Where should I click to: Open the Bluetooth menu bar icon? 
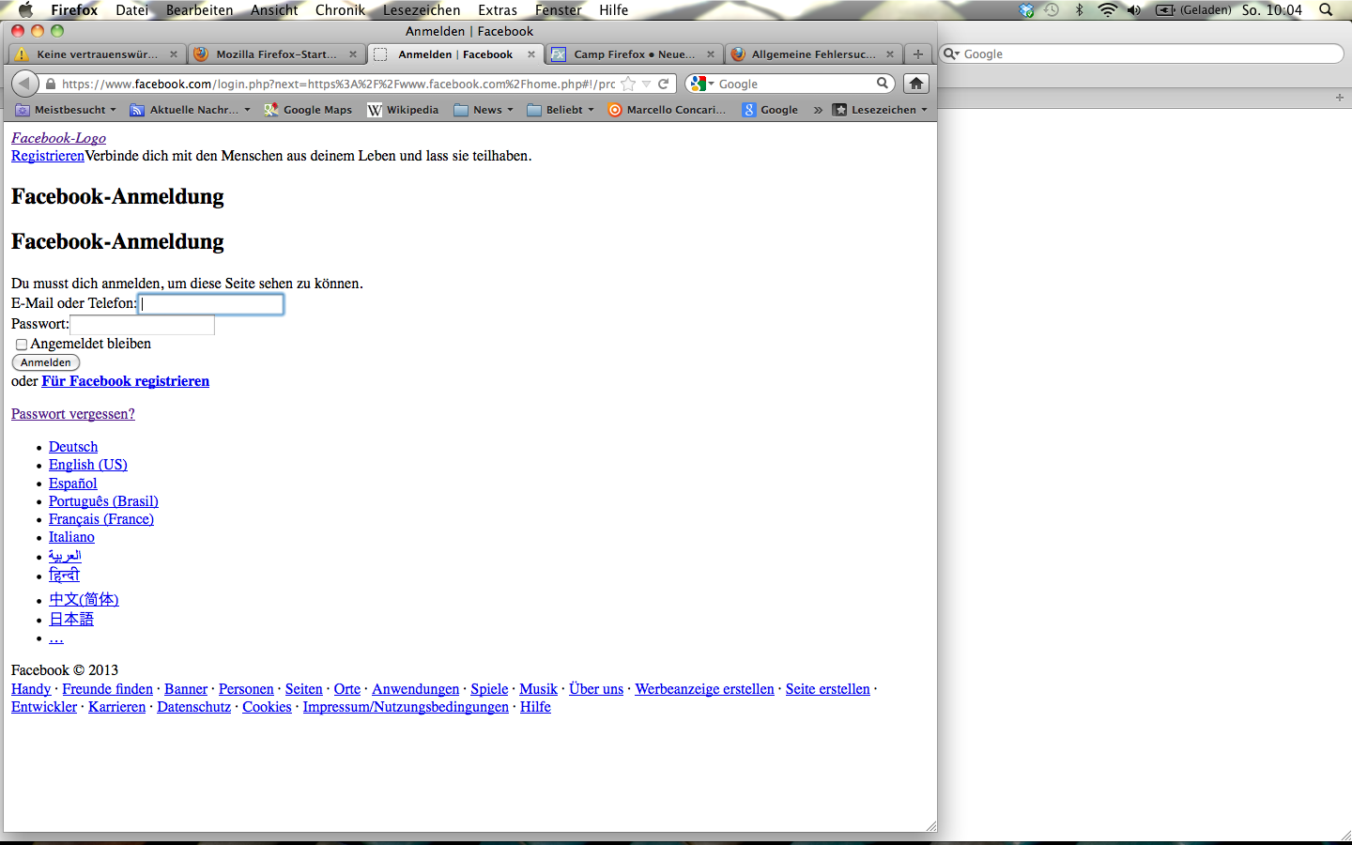point(1080,10)
